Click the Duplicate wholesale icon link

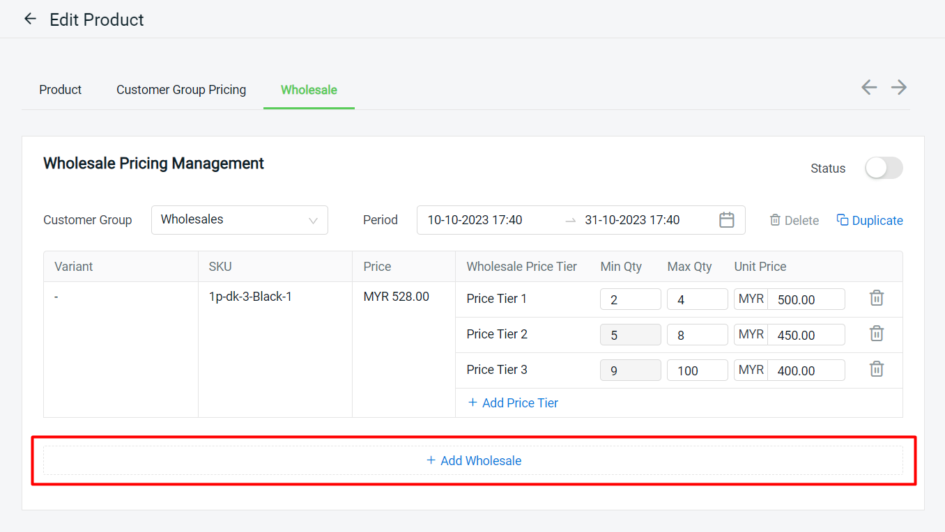pyautogui.click(x=870, y=220)
